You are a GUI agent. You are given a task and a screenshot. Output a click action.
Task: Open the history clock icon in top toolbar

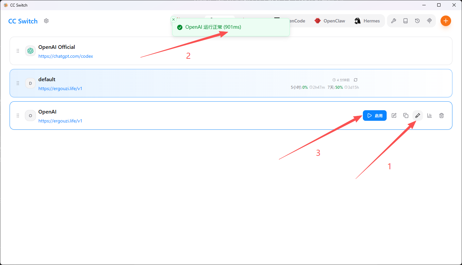pyautogui.click(x=417, y=21)
